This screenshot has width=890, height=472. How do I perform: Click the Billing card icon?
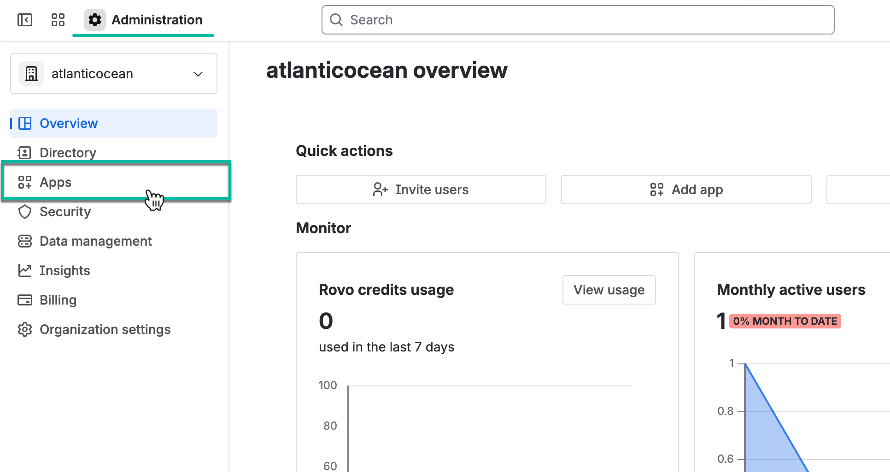tap(25, 300)
